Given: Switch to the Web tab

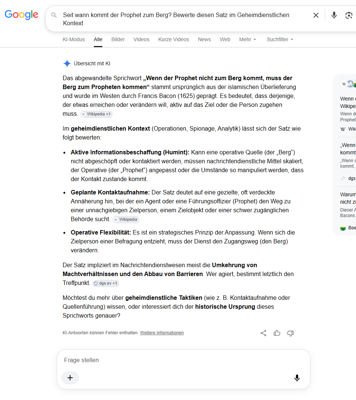Looking at the screenshot, I should tap(225, 40).
